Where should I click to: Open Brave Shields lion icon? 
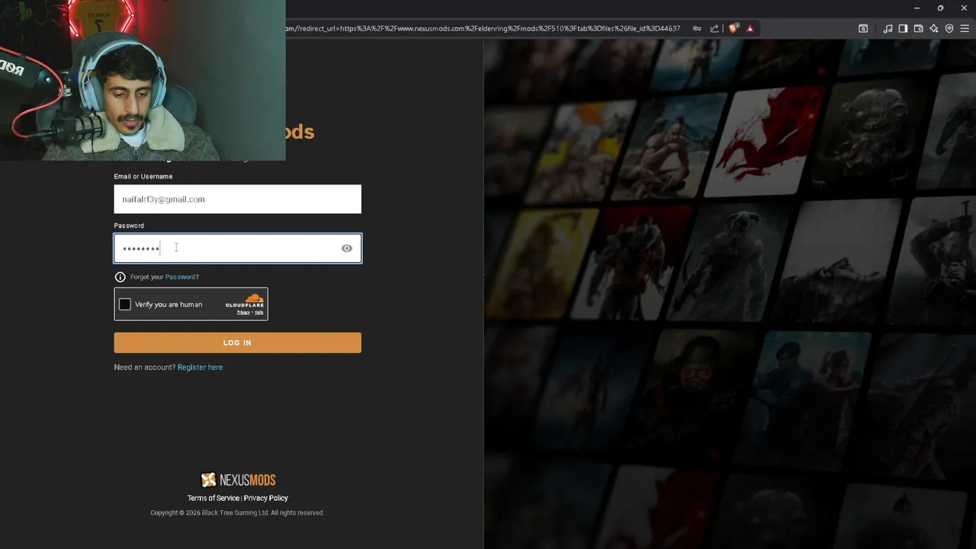tap(734, 28)
